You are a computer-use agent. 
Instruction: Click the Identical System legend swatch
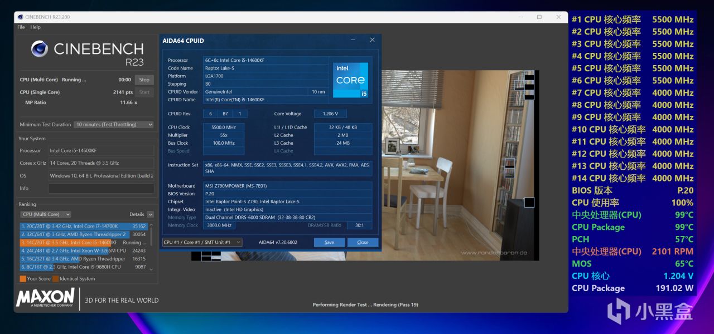click(x=56, y=278)
